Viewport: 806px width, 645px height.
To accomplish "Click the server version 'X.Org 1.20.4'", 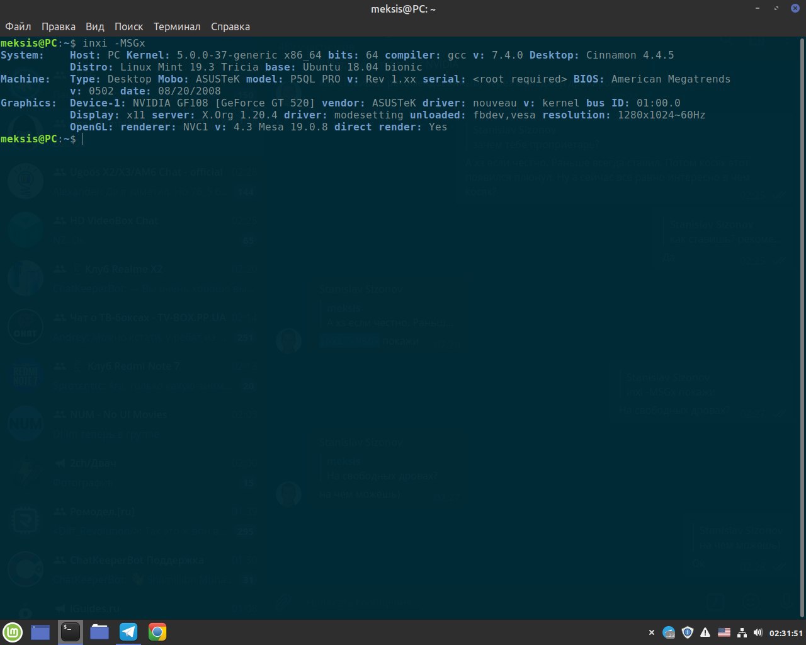I will pyautogui.click(x=240, y=115).
